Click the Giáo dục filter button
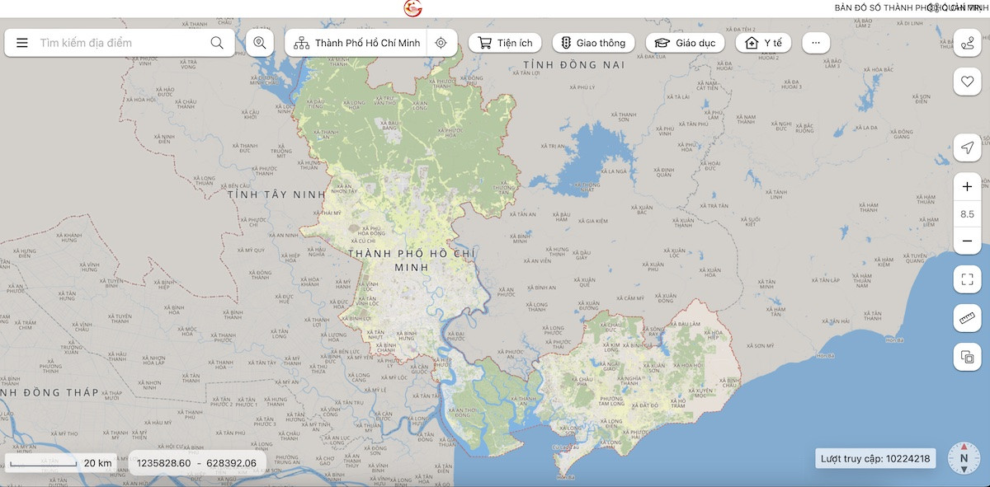Image resolution: width=990 pixels, height=487 pixels. click(x=685, y=43)
